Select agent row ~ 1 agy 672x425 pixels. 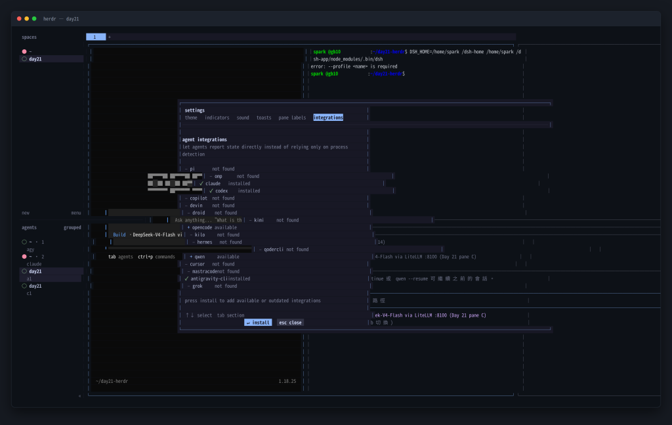tap(51, 246)
